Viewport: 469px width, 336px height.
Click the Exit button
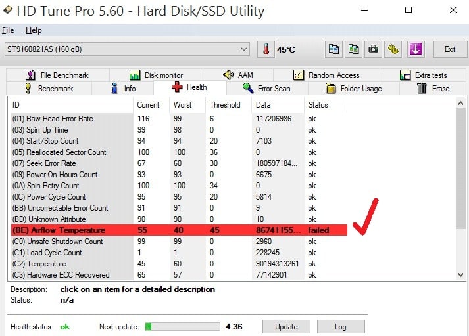450,49
